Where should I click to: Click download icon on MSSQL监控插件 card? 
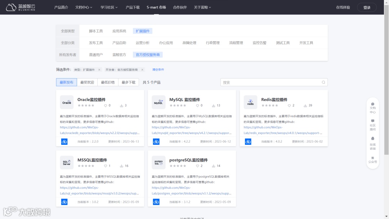tap(122, 166)
